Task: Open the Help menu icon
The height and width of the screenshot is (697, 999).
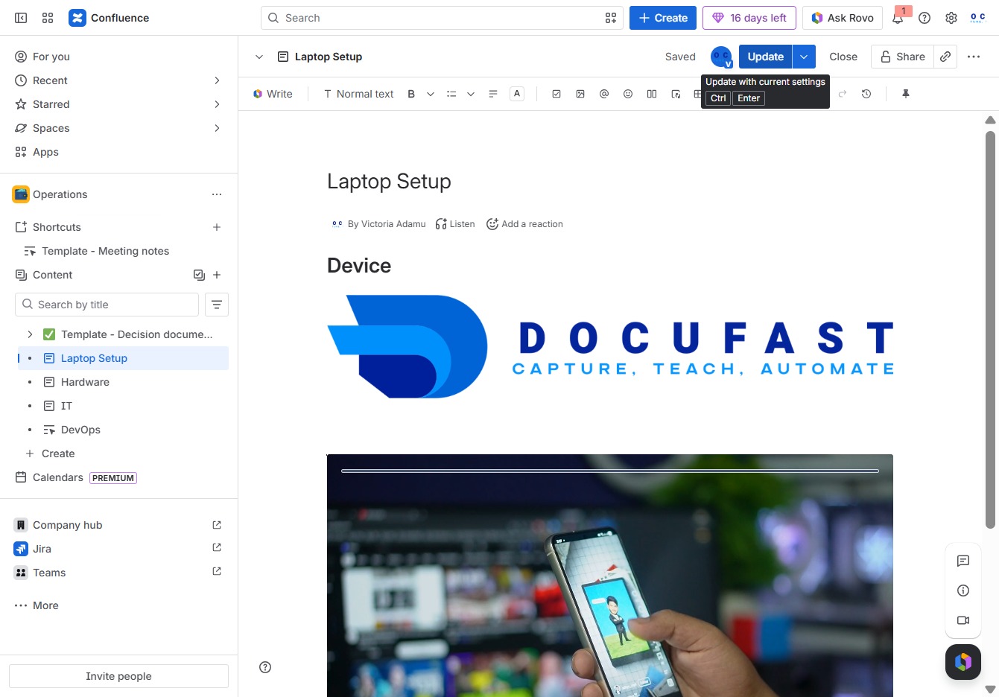Action: pyautogui.click(x=925, y=18)
